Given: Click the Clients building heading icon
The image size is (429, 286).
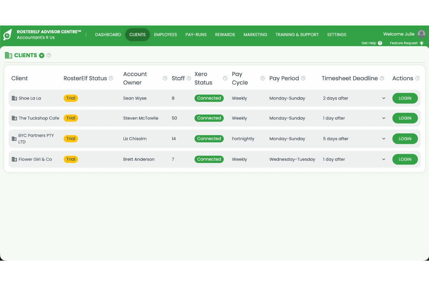Looking at the screenshot, I should (x=8, y=55).
